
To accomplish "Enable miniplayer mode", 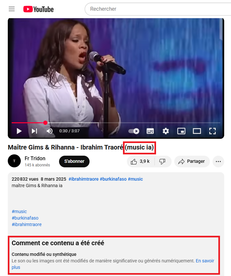I will pos(181,131).
